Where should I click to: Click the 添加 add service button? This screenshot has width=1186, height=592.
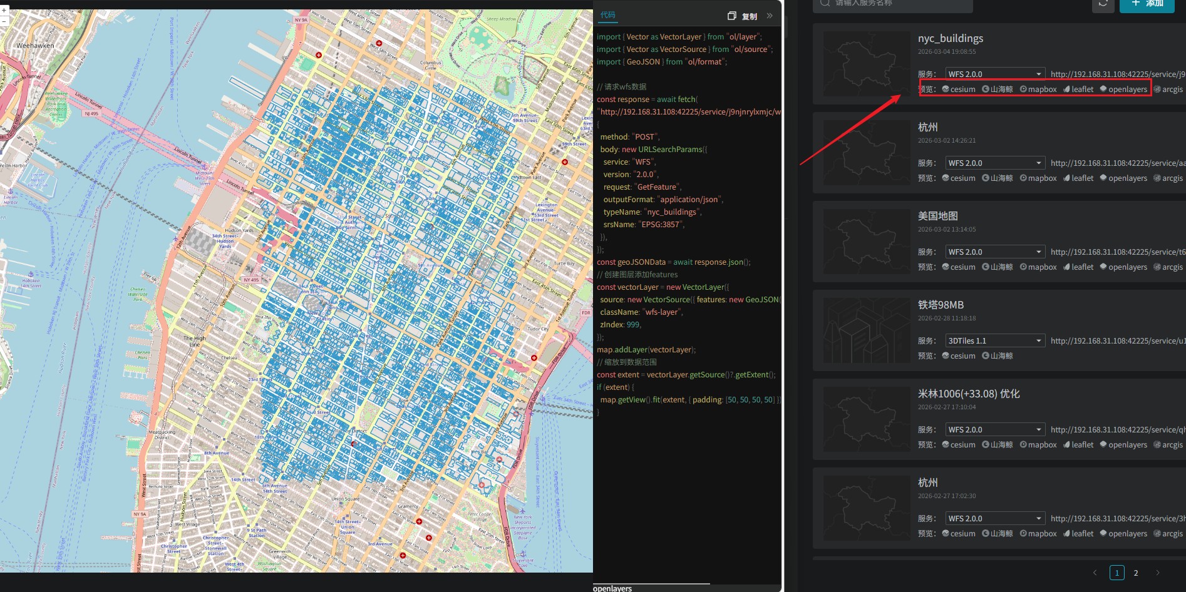point(1147,4)
